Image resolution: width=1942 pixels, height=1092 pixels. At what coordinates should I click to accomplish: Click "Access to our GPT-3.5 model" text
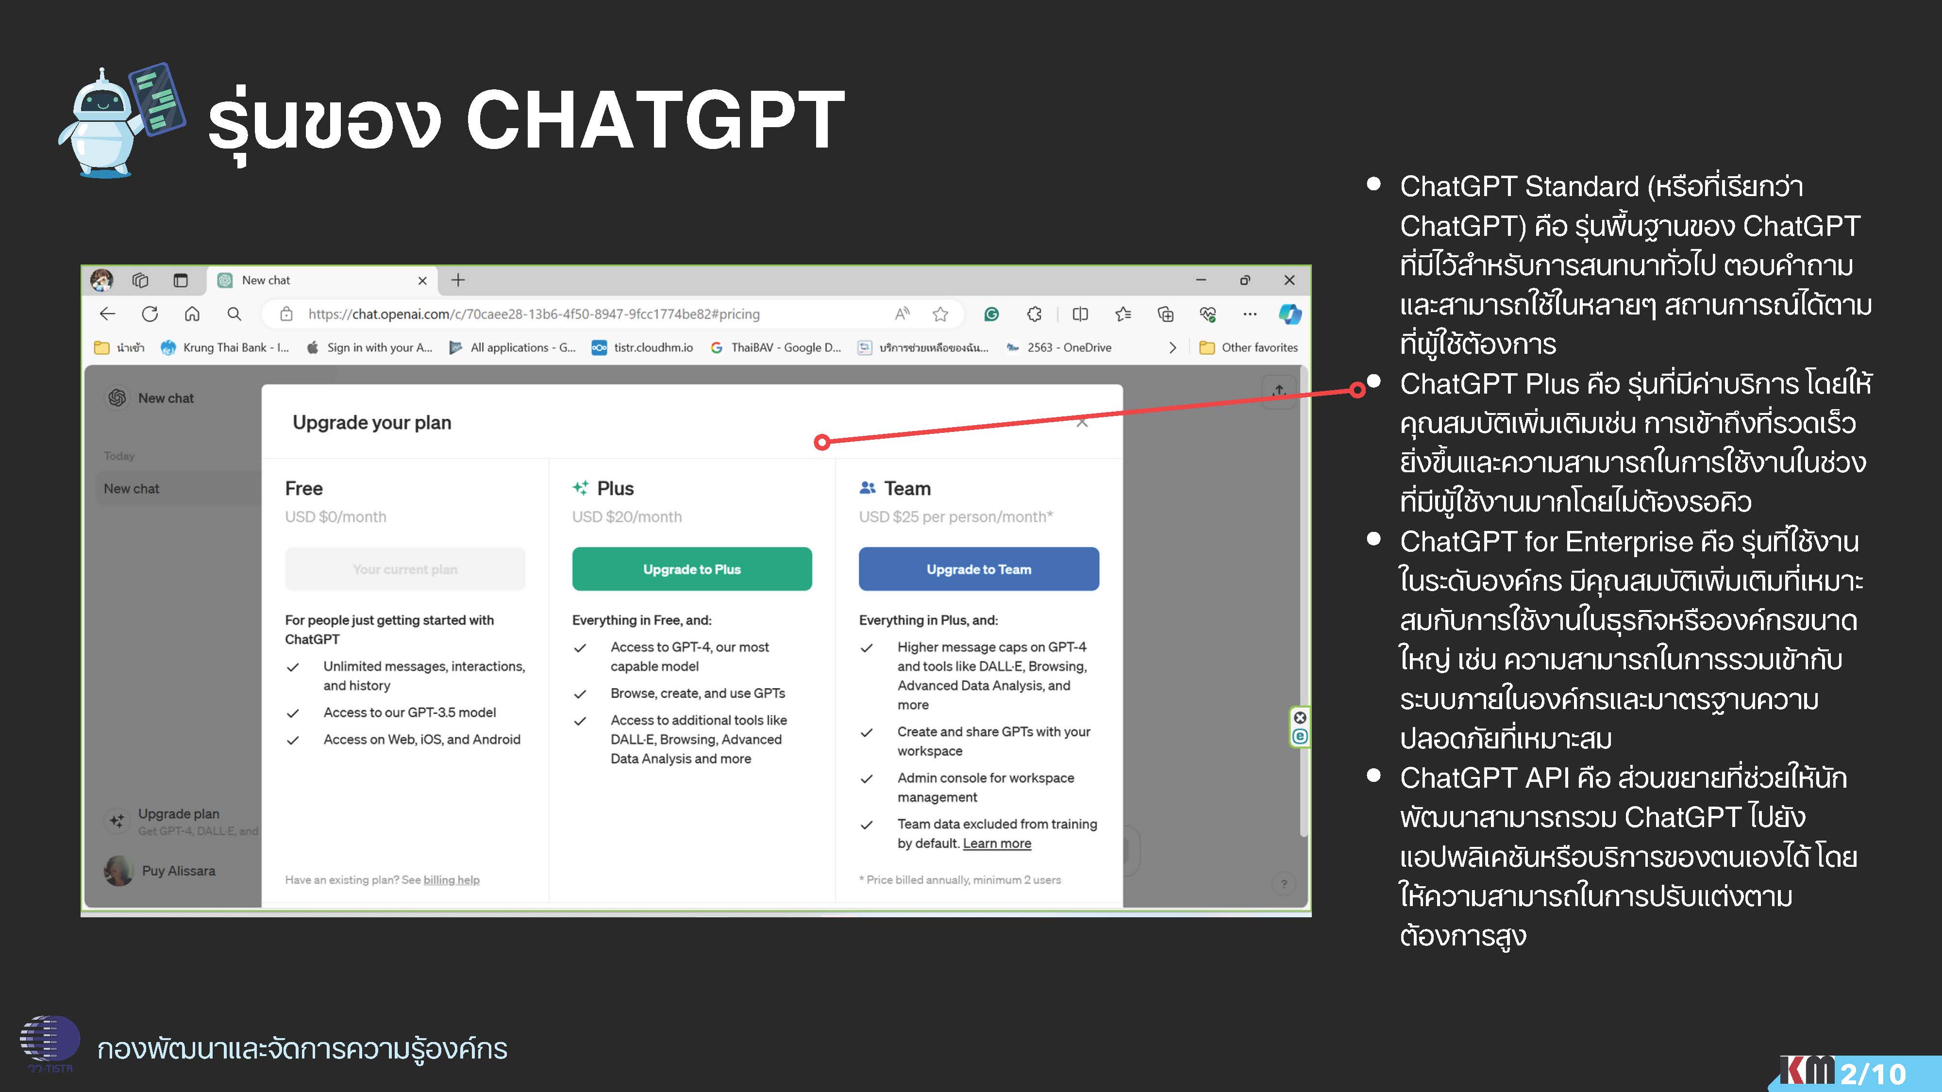(409, 712)
